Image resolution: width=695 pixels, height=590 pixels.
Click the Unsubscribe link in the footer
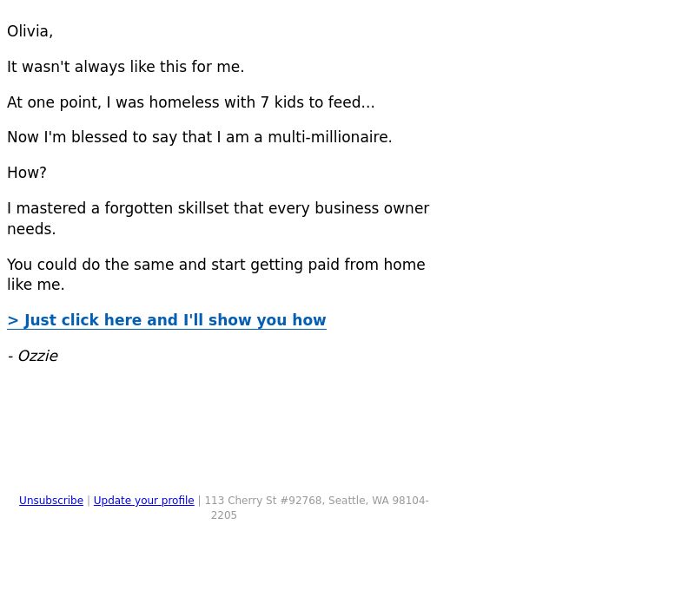coord(51,501)
